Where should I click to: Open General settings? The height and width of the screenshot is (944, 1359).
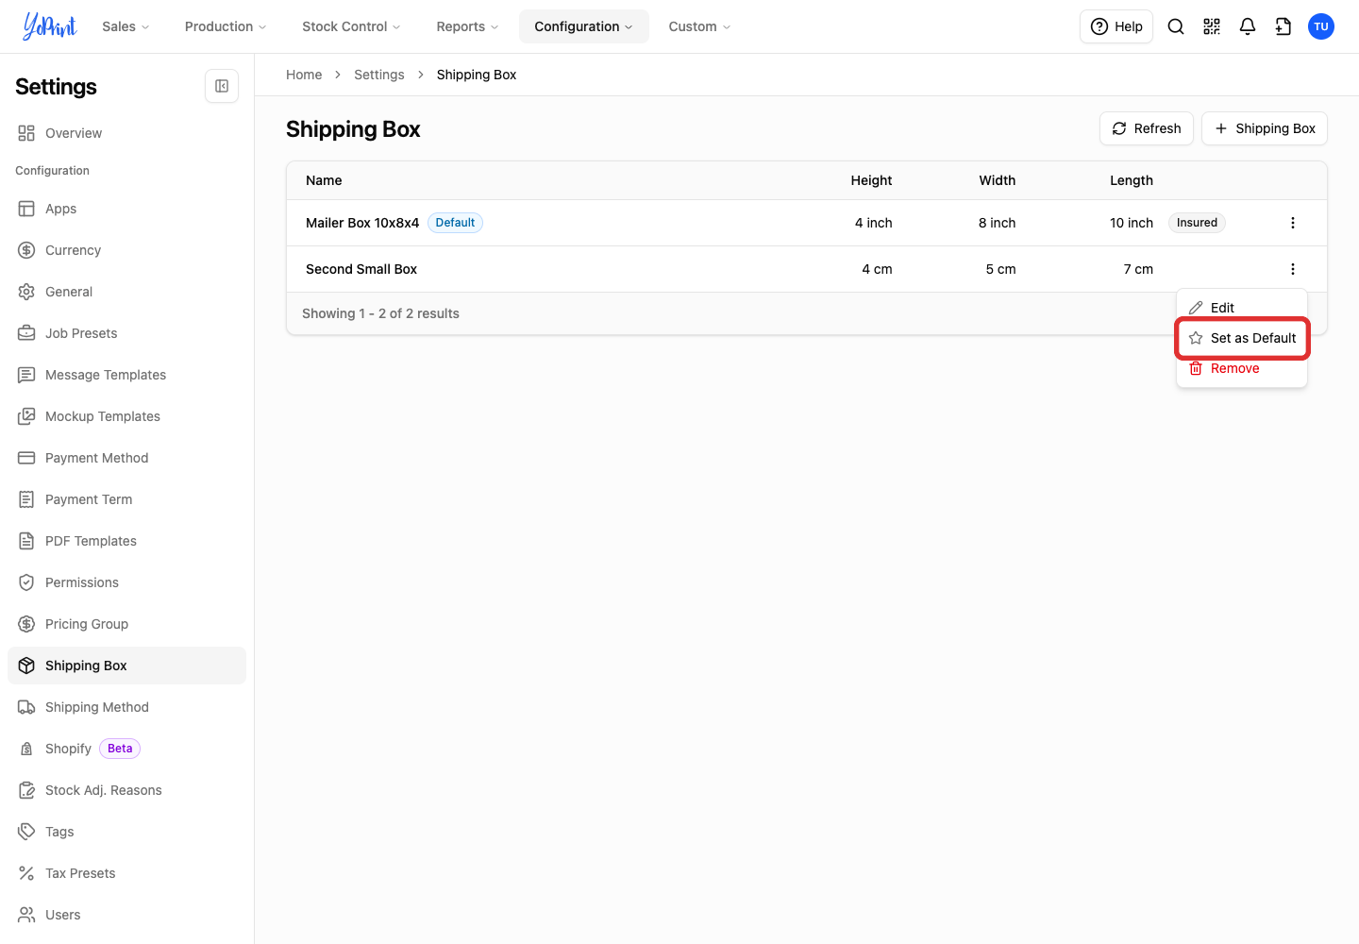126,292
